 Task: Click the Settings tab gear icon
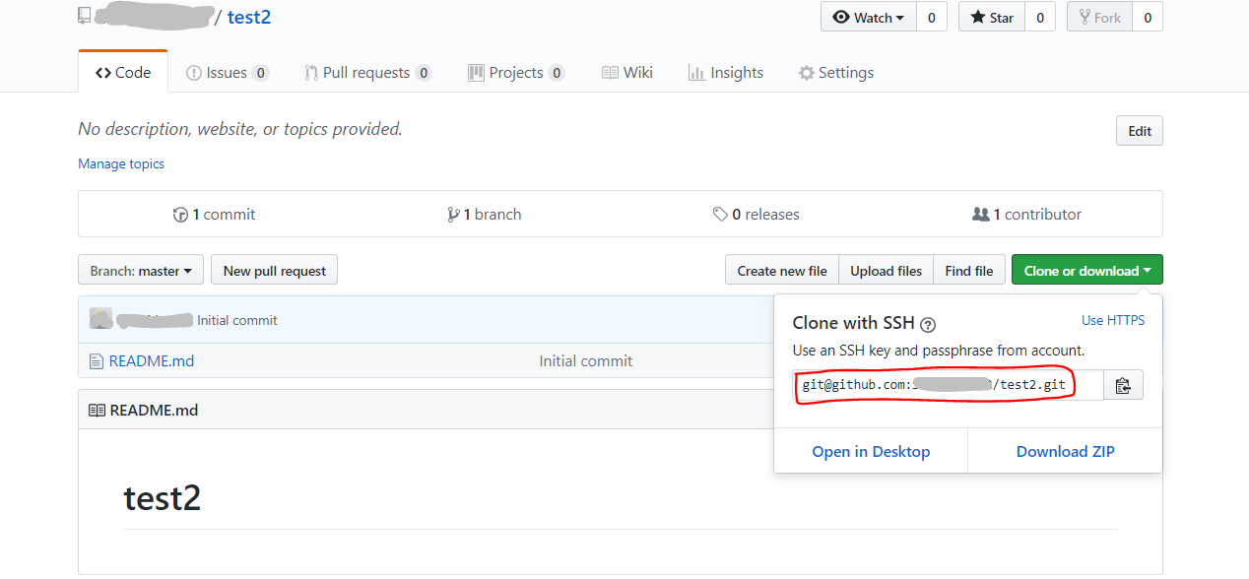[x=807, y=73]
